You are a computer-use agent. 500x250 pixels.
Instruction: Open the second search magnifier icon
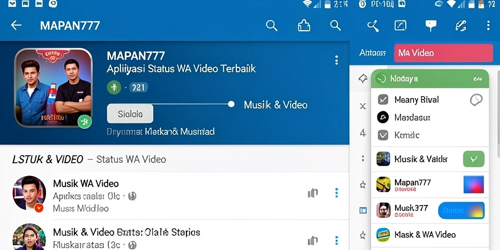pos(335,25)
